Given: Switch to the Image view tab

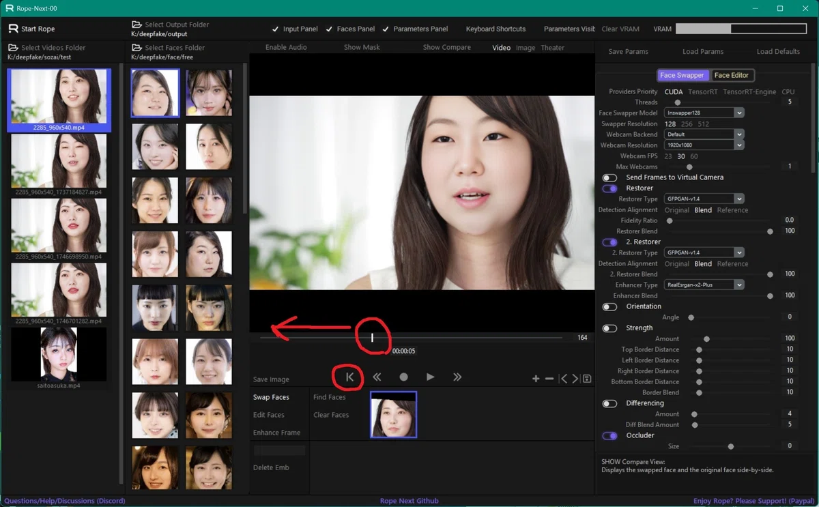Looking at the screenshot, I should coord(526,48).
